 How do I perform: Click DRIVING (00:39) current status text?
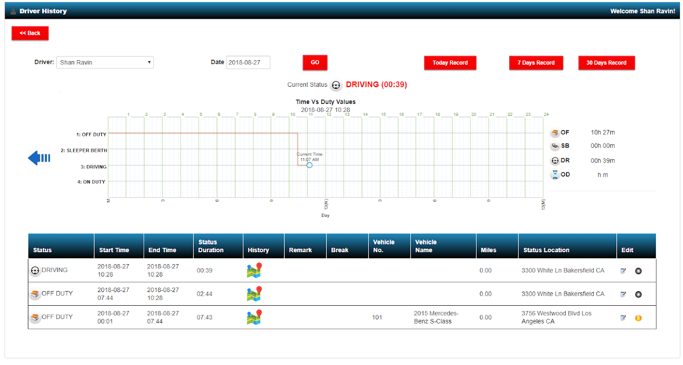tap(376, 85)
